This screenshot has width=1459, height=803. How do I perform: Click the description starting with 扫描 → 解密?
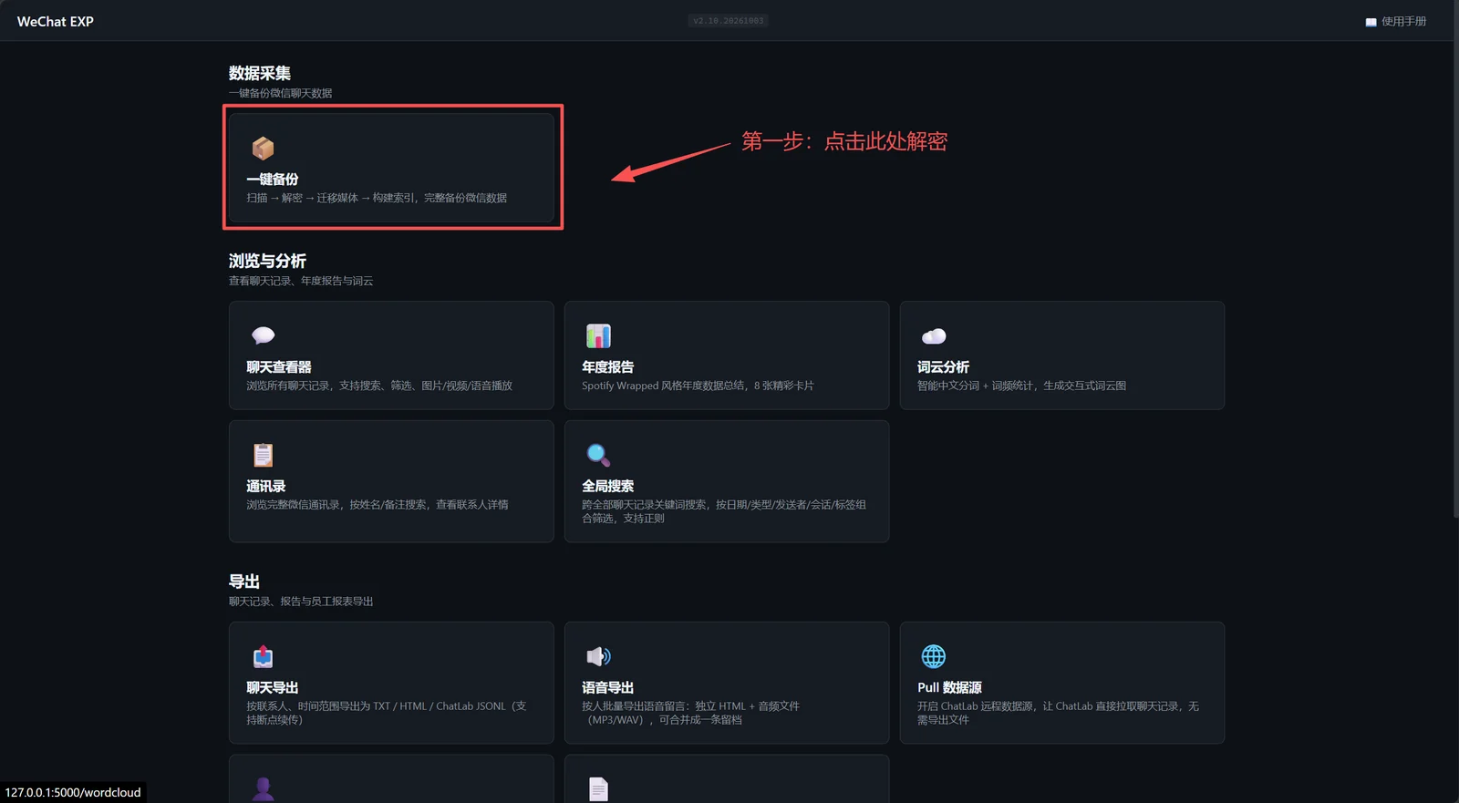coord(377,198)
